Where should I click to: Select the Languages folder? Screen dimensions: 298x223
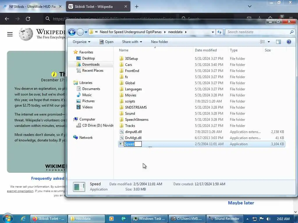pos(133,89)
